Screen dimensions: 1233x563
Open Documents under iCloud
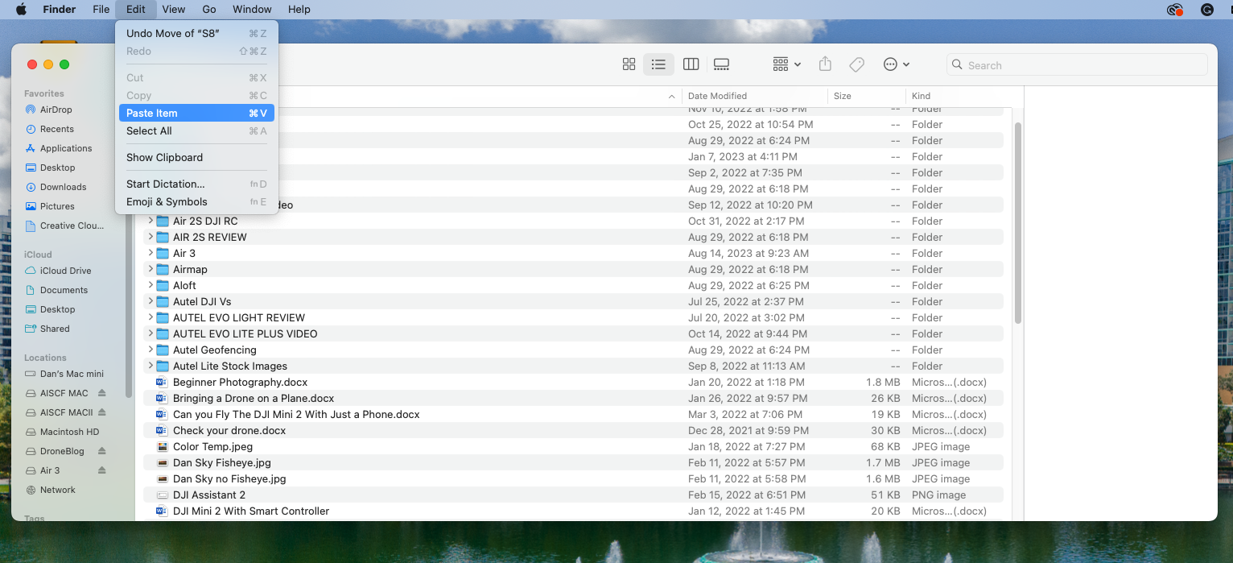tap(64, 290)
